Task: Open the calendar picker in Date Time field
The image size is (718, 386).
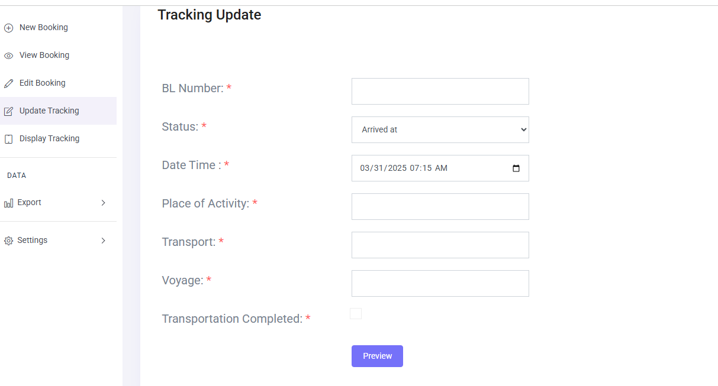Action: click(516, 168)
